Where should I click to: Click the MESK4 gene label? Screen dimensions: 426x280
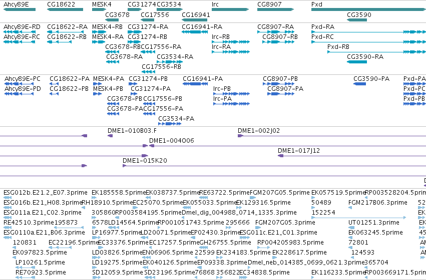coord(102,4)
